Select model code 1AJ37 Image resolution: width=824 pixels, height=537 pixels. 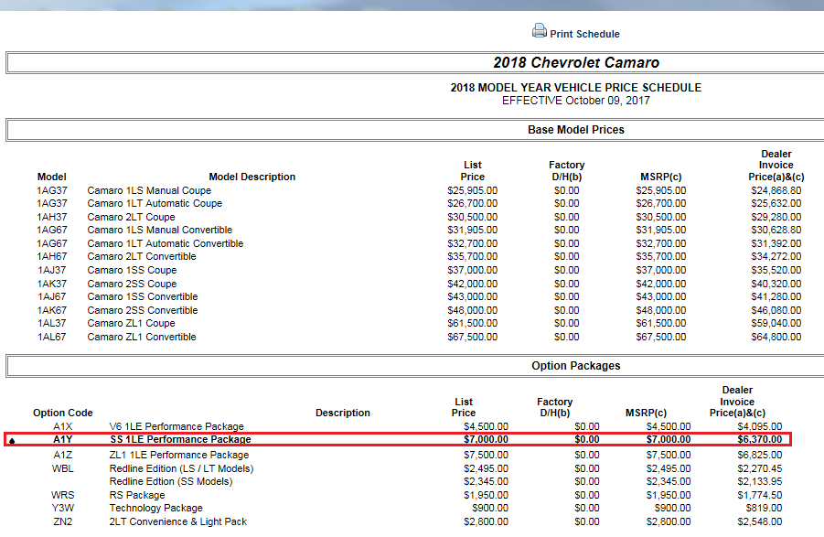[52, 270]
